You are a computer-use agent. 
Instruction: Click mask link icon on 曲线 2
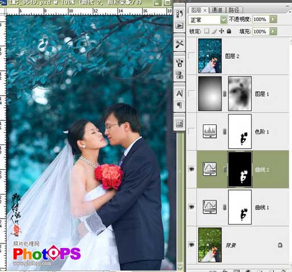pyautogui.click(x=225, y=169)
